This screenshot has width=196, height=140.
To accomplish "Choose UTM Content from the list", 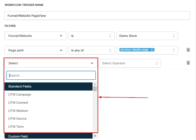I will (18, 103).
